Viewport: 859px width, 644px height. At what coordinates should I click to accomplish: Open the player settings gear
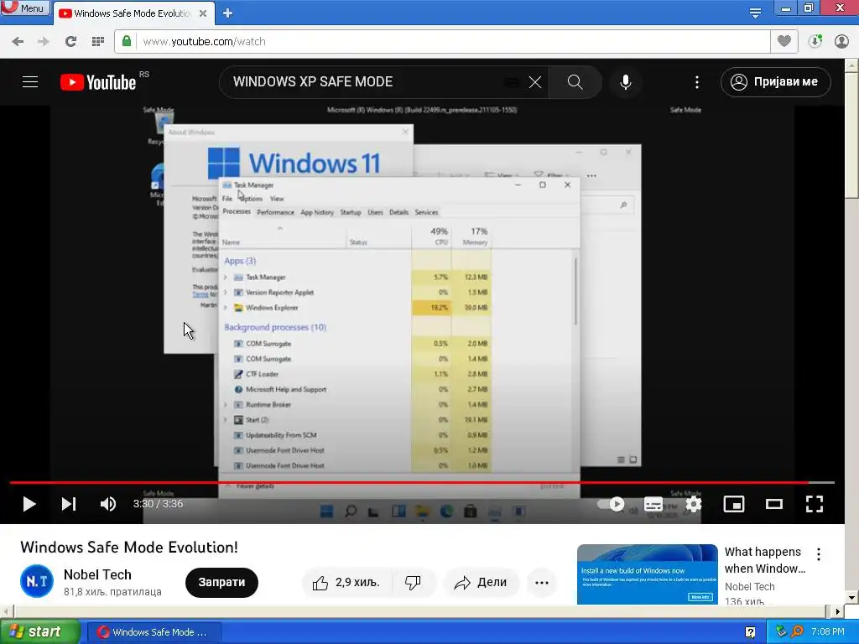pyautogui.click(x=694, y=504)
